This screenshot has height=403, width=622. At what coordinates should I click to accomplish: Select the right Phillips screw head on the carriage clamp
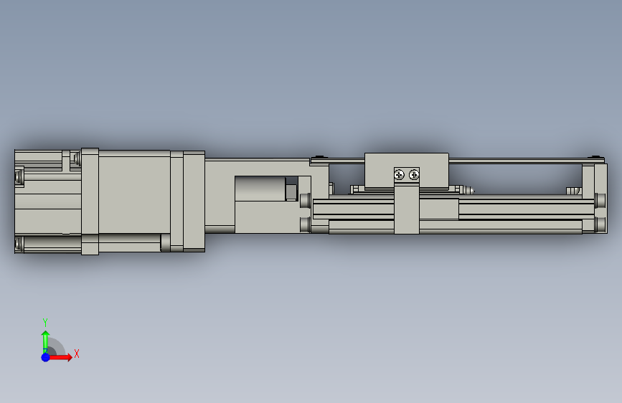click(x=414, y=174)
